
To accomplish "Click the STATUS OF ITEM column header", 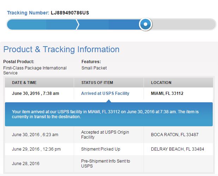I will (x=97, y=83).
